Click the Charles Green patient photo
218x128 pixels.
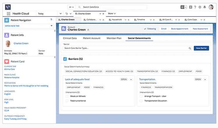click(8, 44)
